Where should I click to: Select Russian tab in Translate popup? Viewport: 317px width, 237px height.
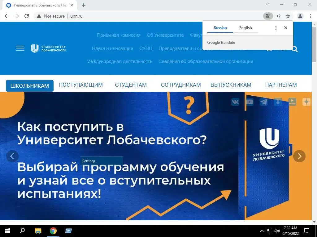(220, 28)
